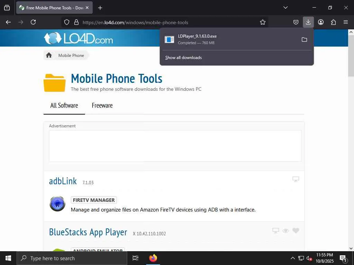The image size is (354, 265).
Task: Click the eye icon on BlueStacks row
Action: [286, 231]
